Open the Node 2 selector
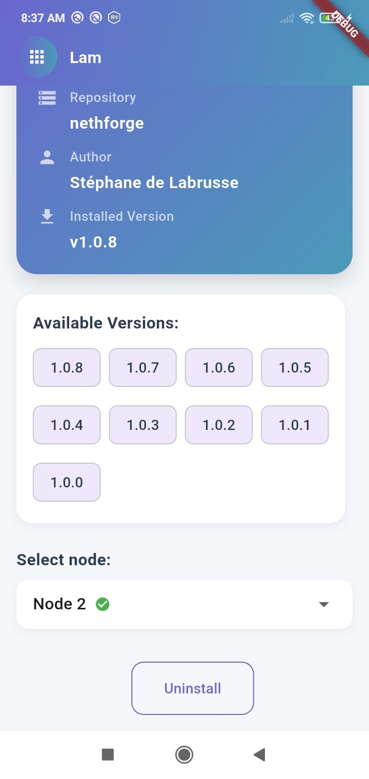This screenshot has width=369, height=779. tap(184, 604)
